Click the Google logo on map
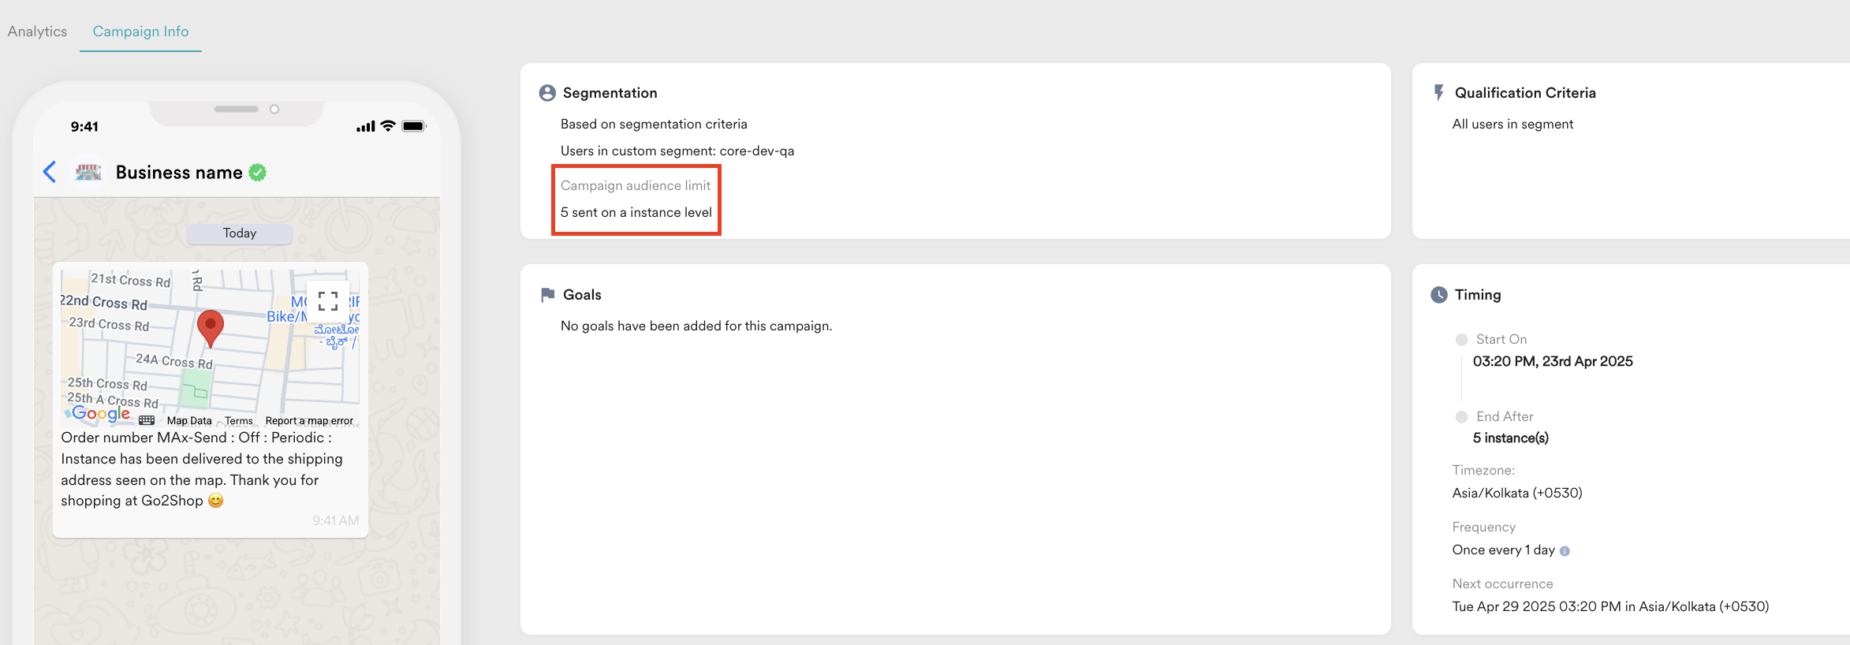Screen dimensions: 1850x645 pos(101,413)
